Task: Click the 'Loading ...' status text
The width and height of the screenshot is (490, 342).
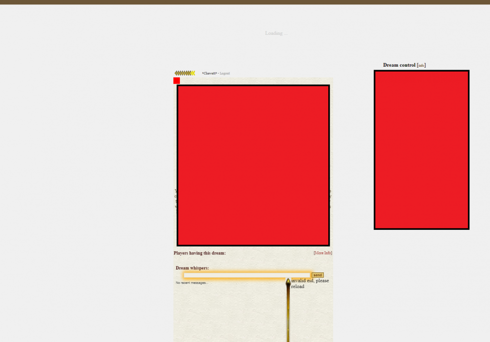Action: coord(276,33)
